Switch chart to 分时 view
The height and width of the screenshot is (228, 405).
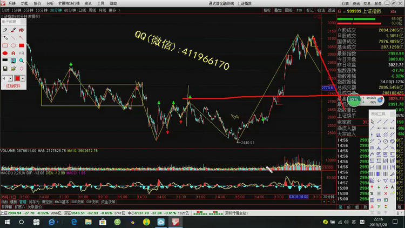[x=5, y=10]
